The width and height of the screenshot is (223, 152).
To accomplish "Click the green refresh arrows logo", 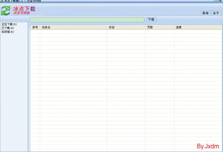I will (x=6, y=11).
